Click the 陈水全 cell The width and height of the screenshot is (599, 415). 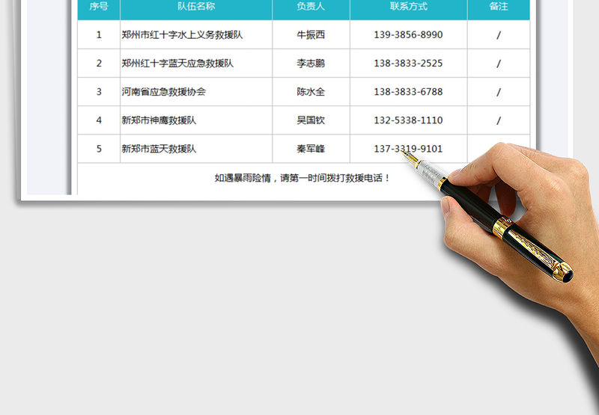[311, 92]
